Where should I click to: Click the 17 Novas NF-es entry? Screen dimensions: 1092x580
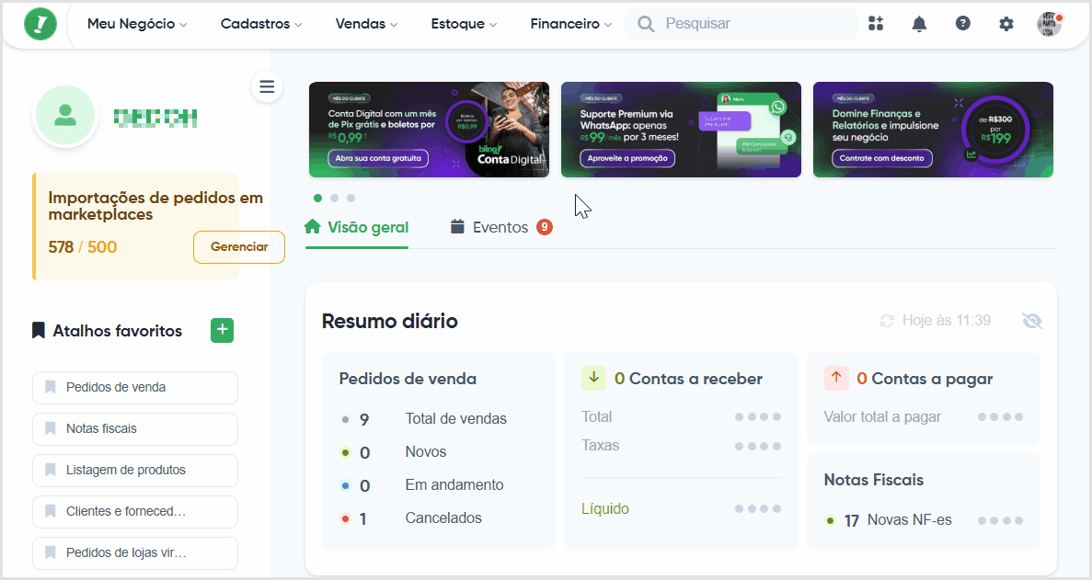[x=888, y=520]
